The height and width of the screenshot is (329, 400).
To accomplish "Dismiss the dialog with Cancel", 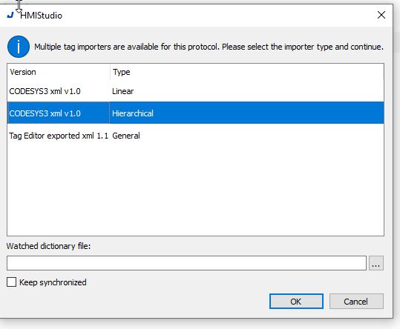I will click(356, 302).
